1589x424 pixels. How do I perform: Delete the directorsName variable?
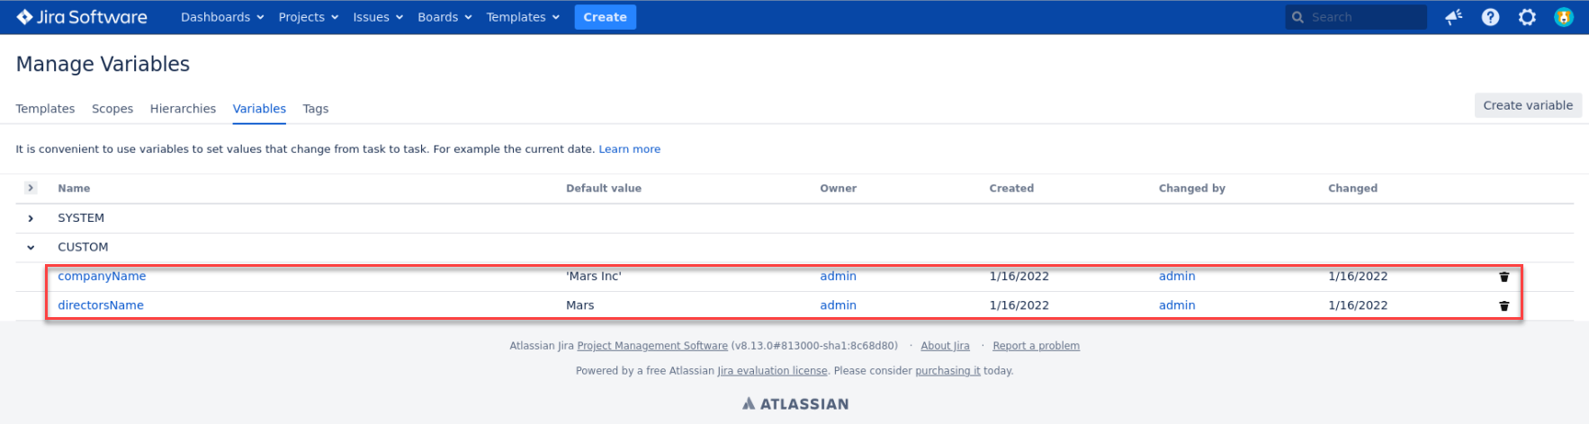(1504, 305)
